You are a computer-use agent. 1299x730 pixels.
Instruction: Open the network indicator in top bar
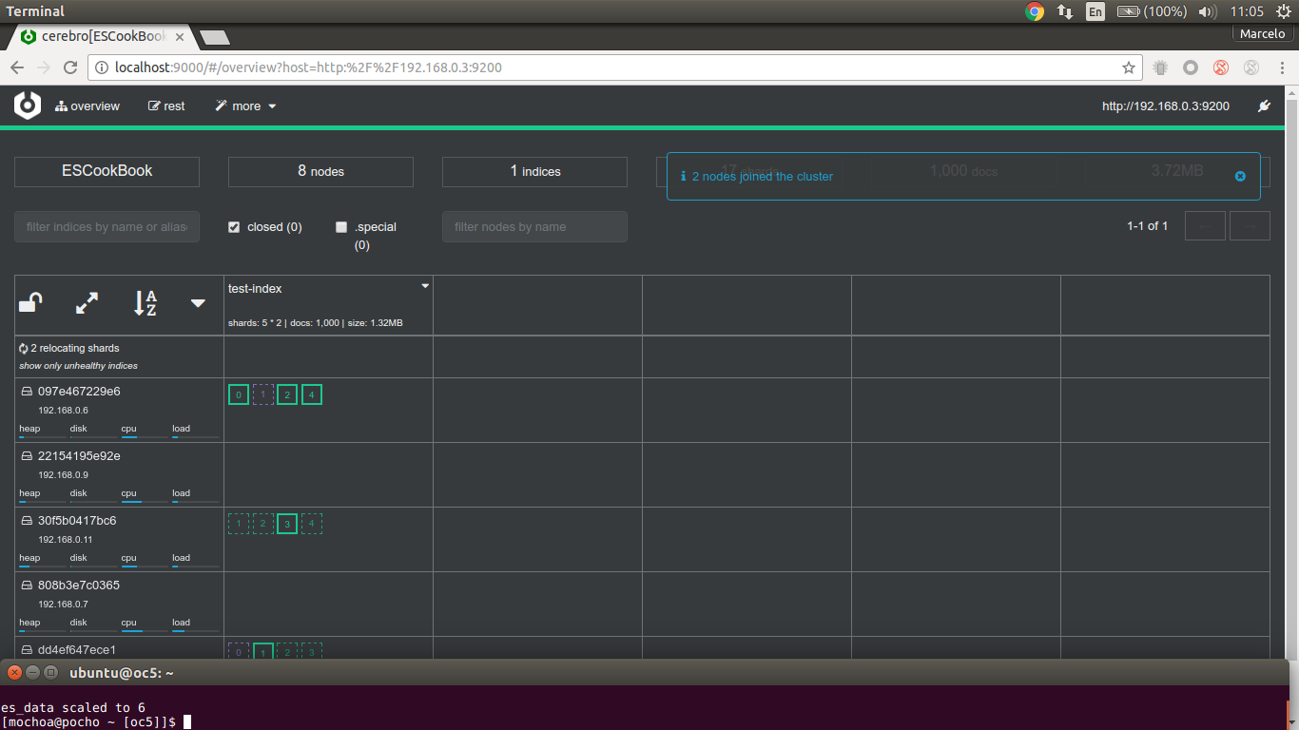[x=1065, y=11]
